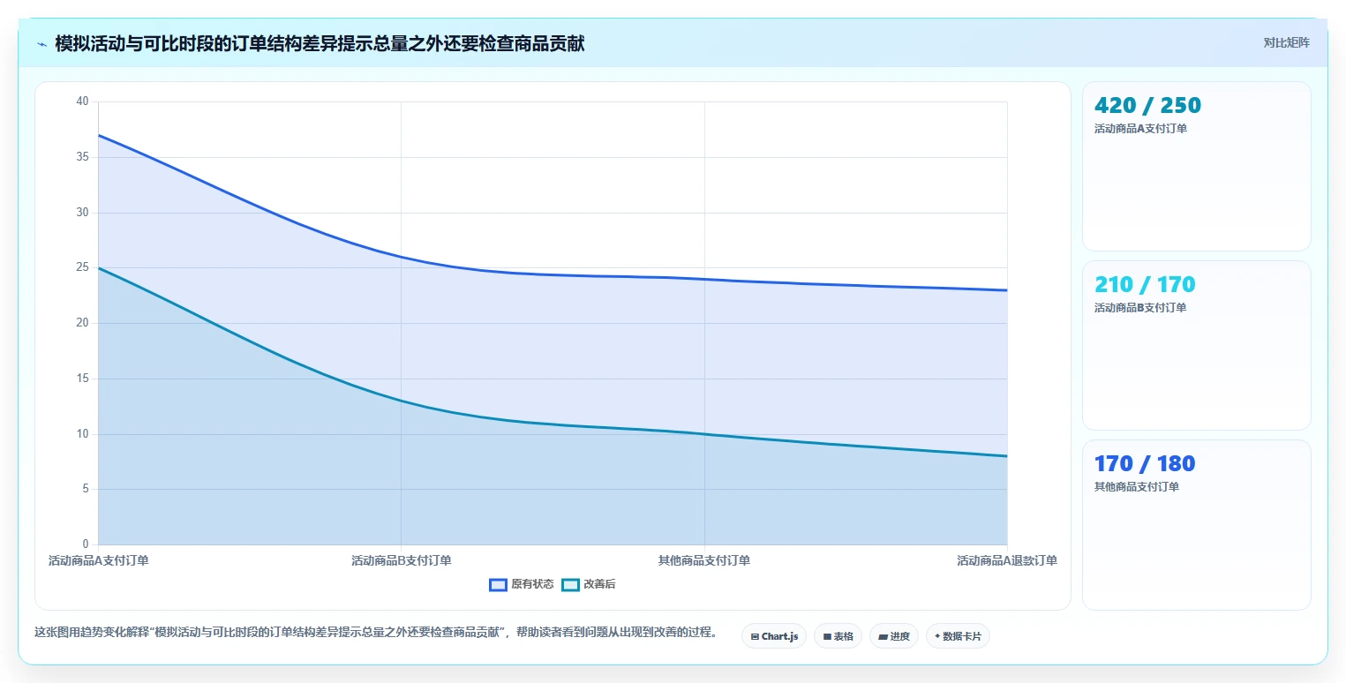The image size is (1346, 683).
Task: Click the 对比矩阵 label in header
Action: (1286, 42)
